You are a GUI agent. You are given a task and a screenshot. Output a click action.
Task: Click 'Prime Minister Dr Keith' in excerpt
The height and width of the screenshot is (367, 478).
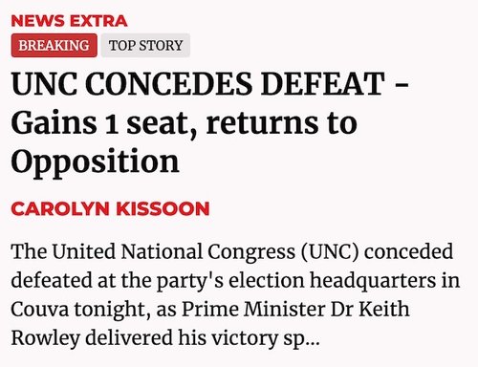click(x=295, y=309)
